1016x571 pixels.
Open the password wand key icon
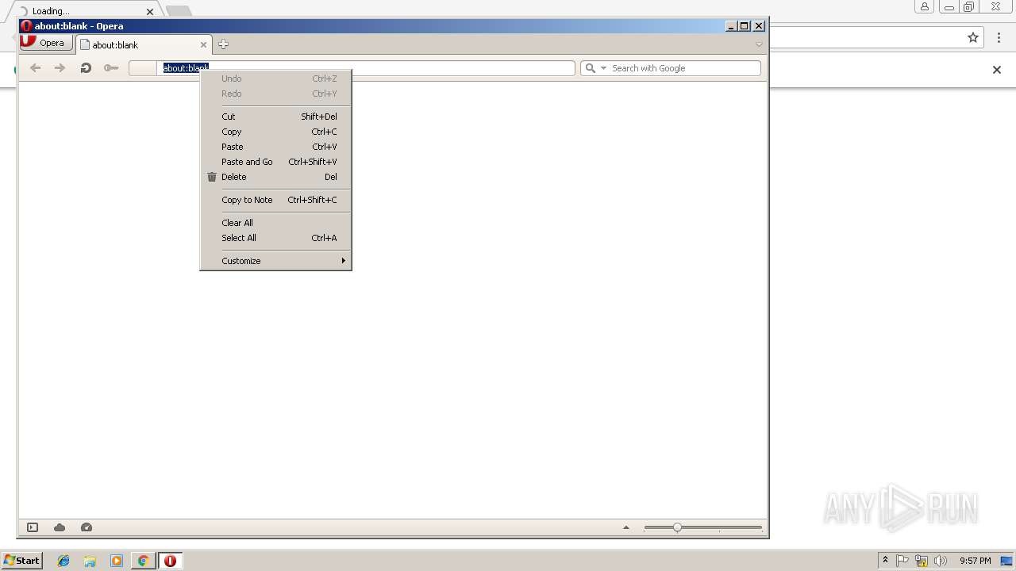click(111, 68)
